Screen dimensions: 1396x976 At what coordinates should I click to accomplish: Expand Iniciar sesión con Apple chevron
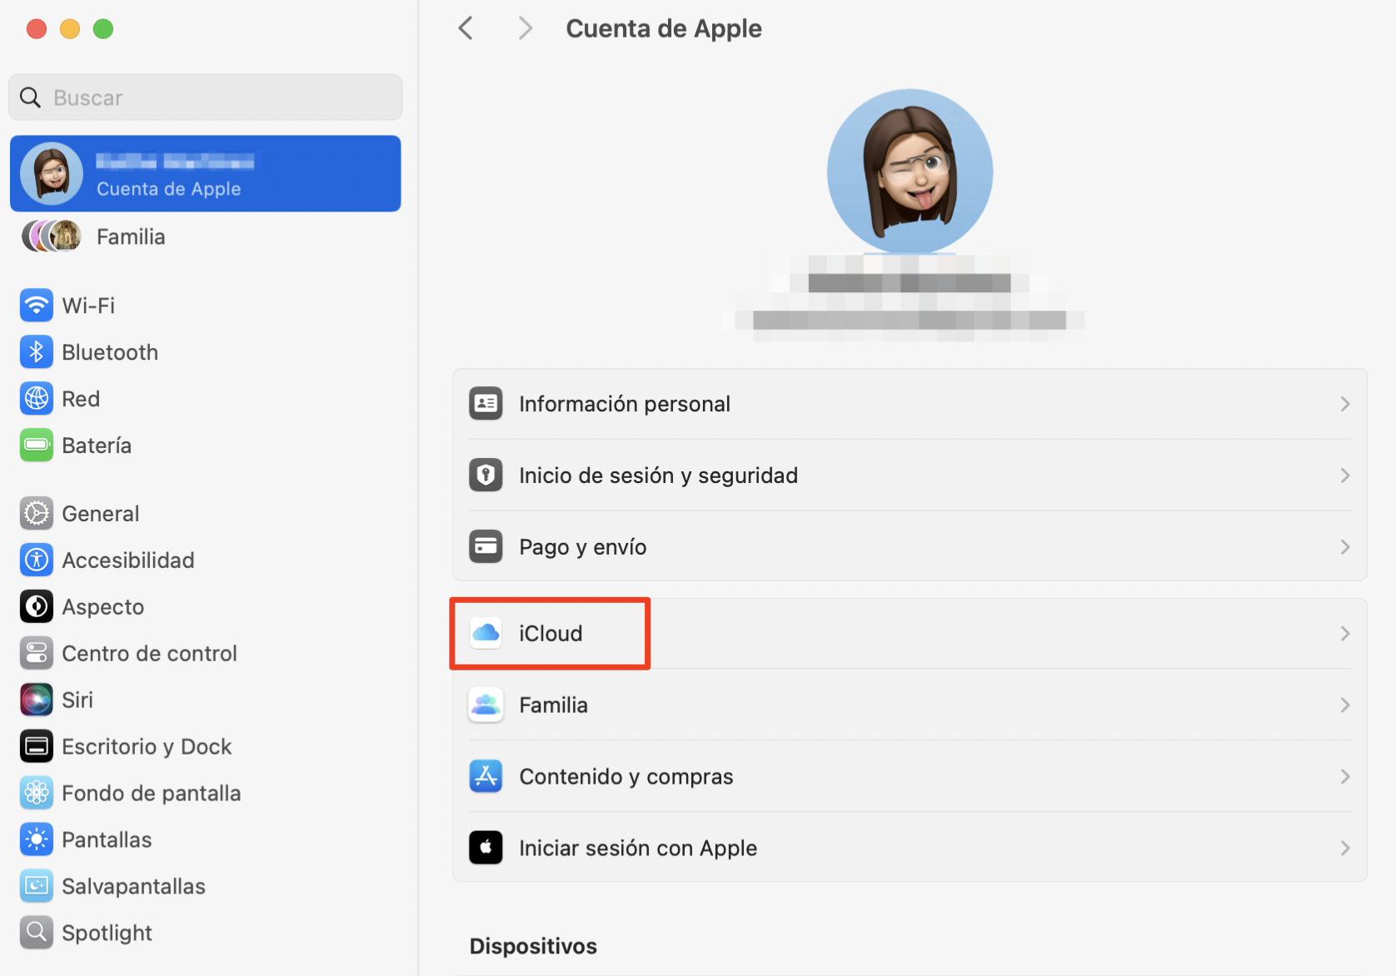[x=1344, y=849]
